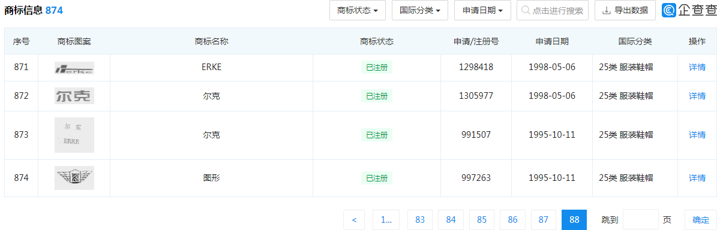Screen dimensions: 717x230
Task: Click the 已注册 status badge in row 872
Action: 377,96
